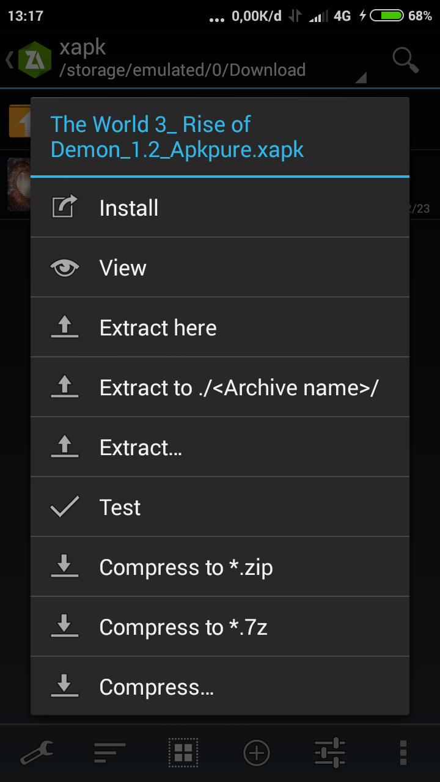Image resolution: width=440 pixels, height=782 pixels.
Task: Expand the path dropdown triangle
Action: (361, 77)
